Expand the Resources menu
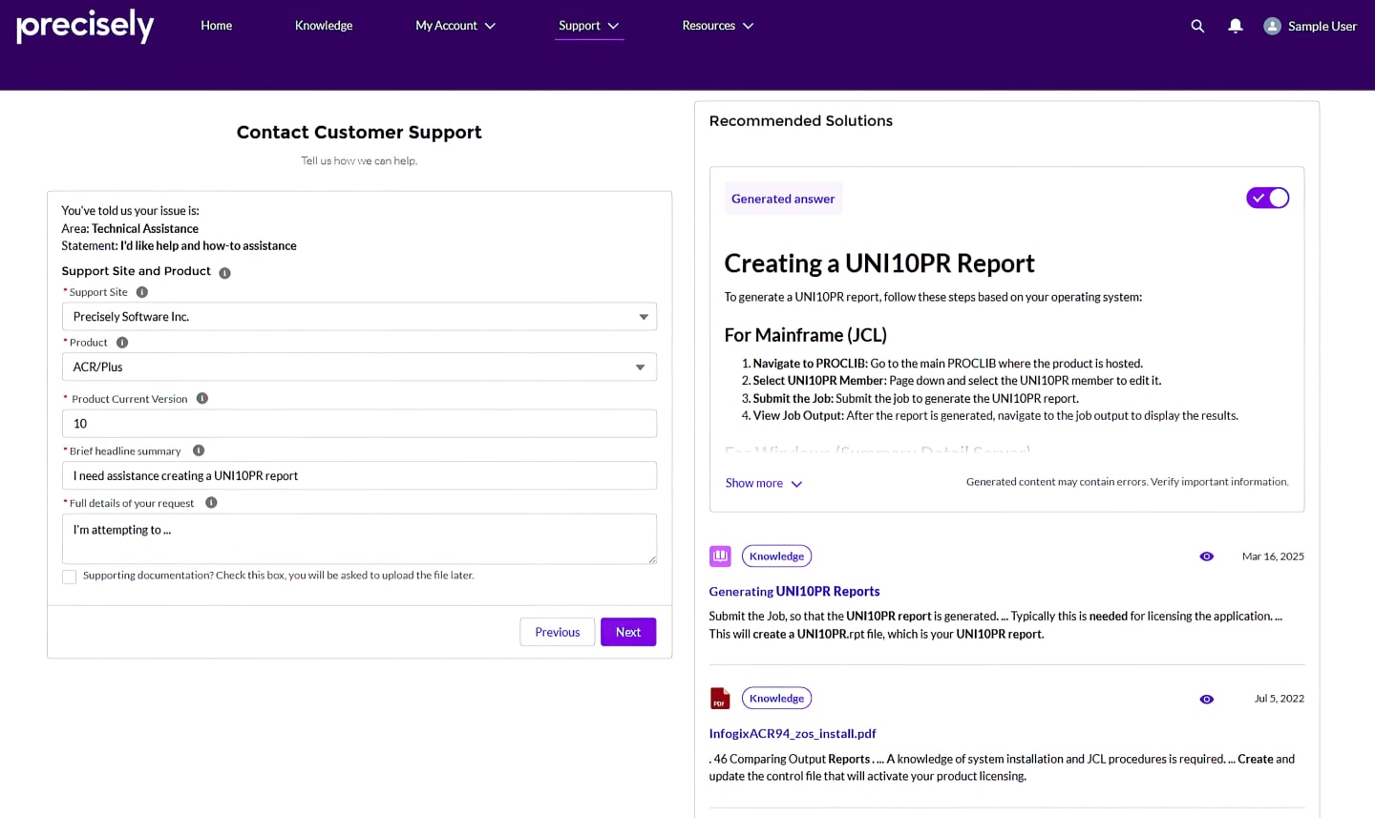 click(x=717, y=26)
